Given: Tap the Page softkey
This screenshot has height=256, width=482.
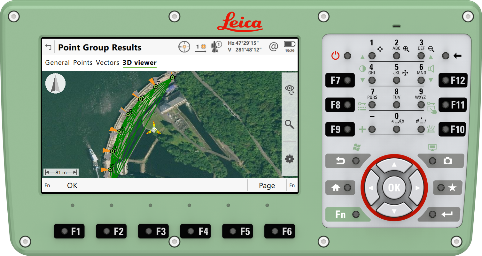Looking at the screenshot, I should (267, 185).
